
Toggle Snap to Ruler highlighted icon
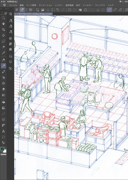(x=110, y=10)
